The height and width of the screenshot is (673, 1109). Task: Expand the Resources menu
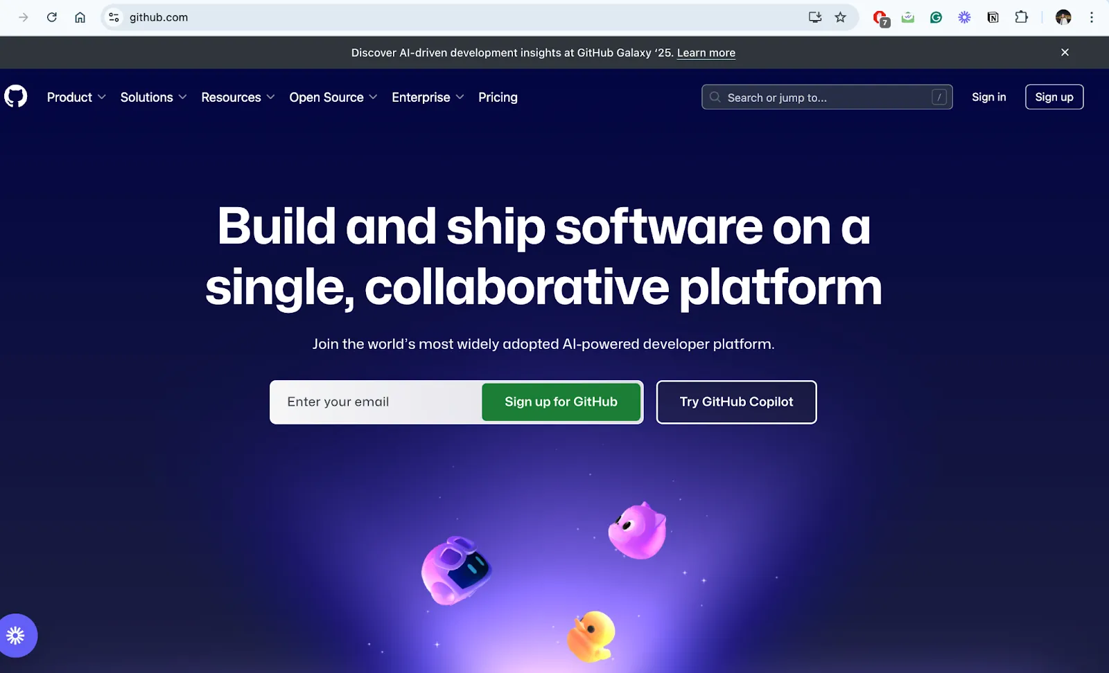pyautogui.click(x=238, y=97)
